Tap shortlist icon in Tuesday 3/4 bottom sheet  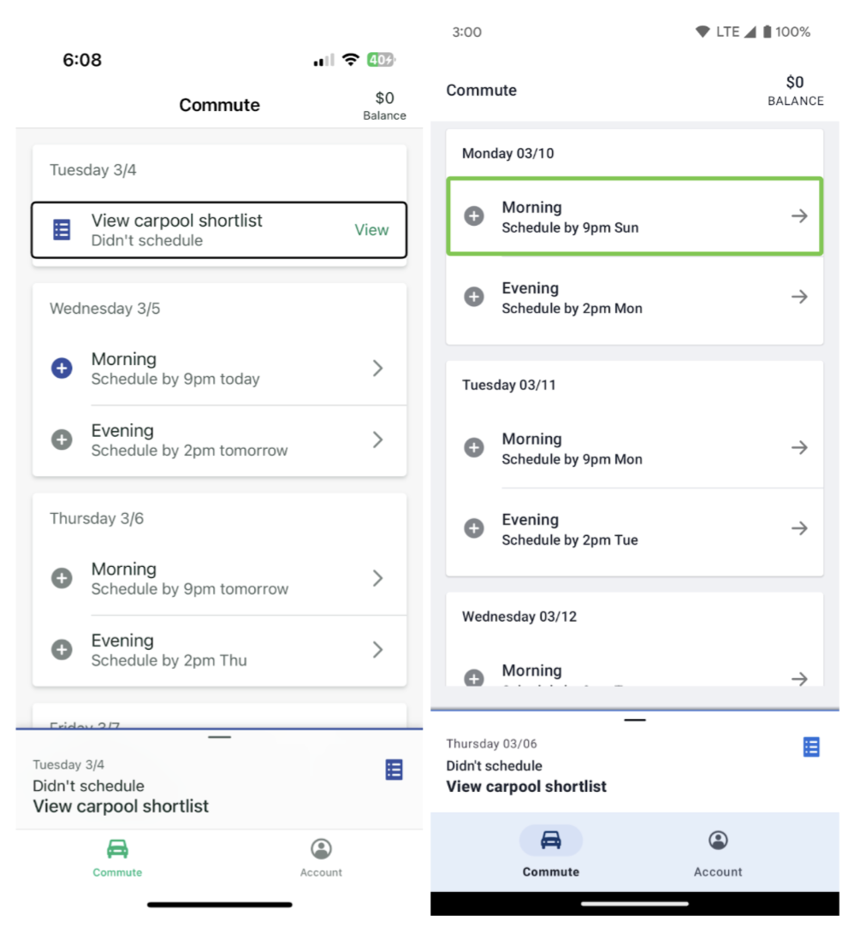[394, 770]
